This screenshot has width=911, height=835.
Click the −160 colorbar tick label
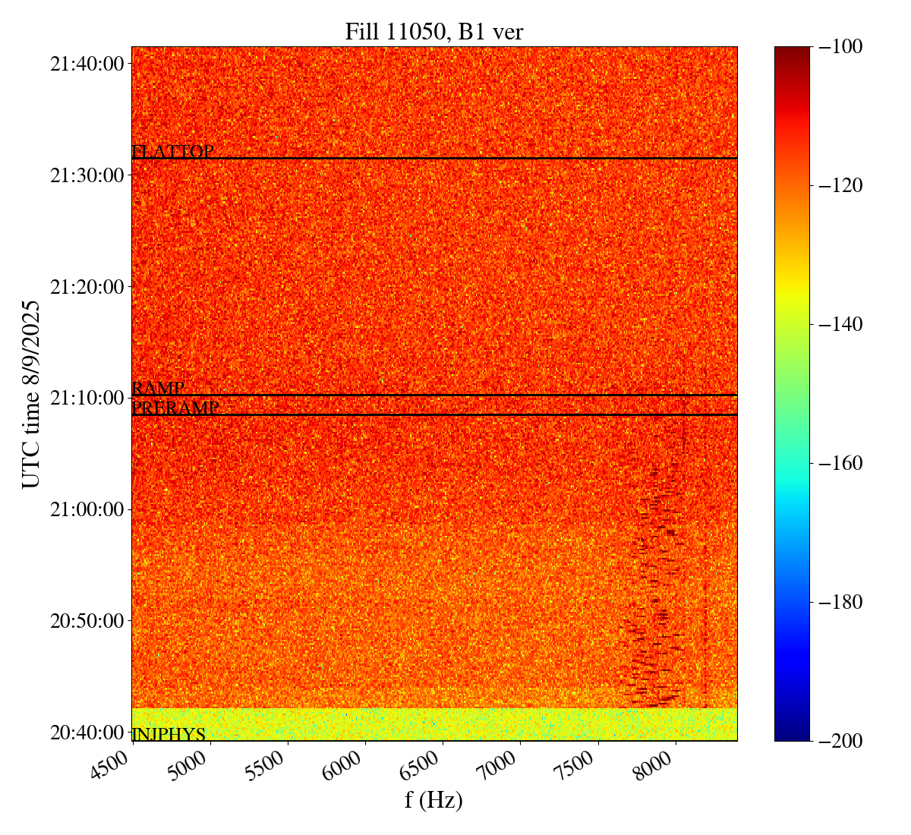[837, 463]
